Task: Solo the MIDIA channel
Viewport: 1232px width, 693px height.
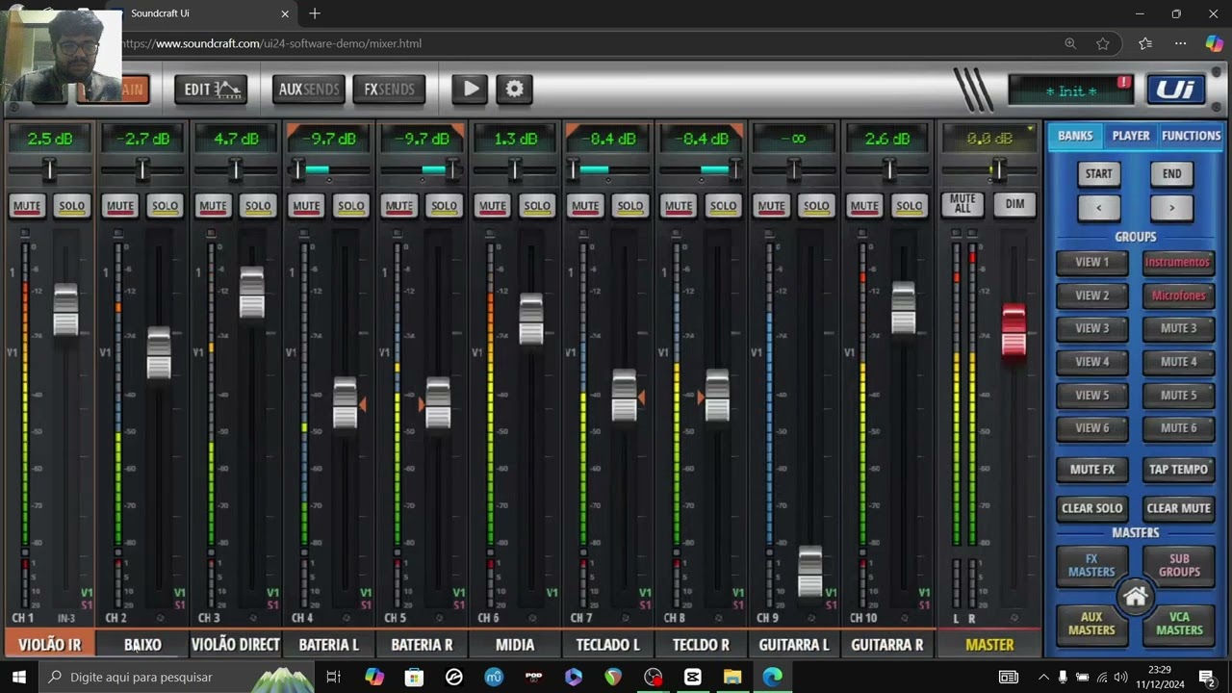Action: pyautogui.click(x=537, y=206)
